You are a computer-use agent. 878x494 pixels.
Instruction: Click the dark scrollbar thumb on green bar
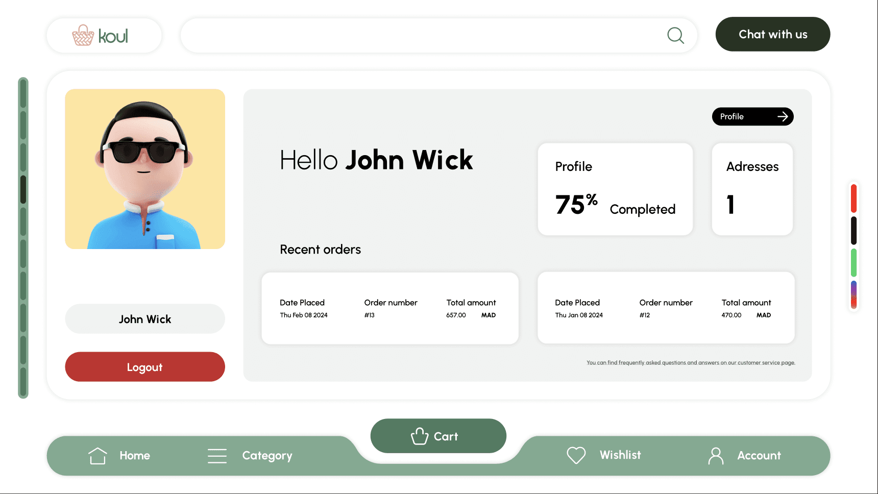(x=23, y=189)
